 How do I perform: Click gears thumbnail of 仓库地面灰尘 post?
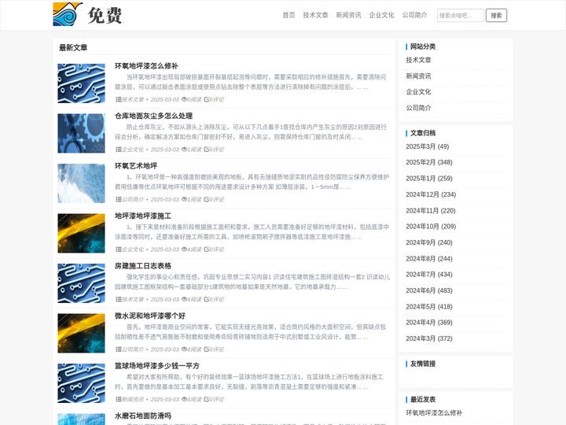[x=81, y=133]
